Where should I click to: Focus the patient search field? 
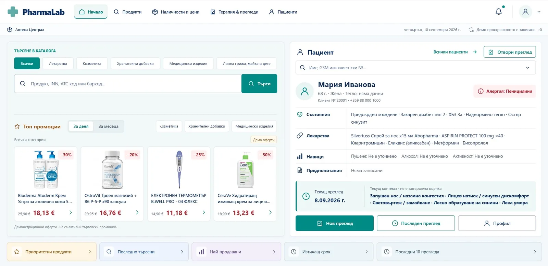415,68
